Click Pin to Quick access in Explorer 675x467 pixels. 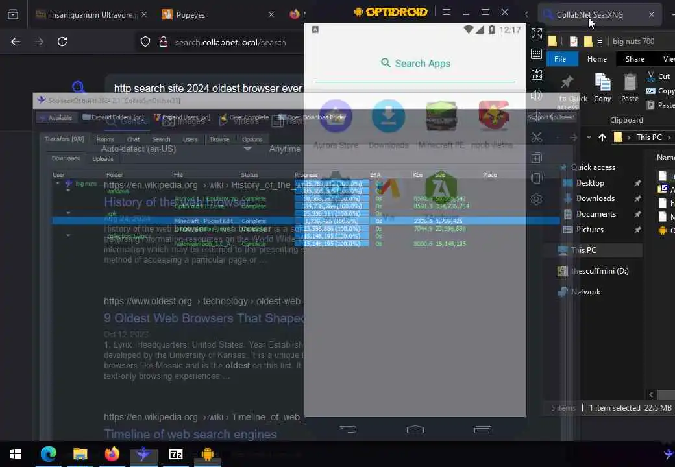click(x=570, y=91)
